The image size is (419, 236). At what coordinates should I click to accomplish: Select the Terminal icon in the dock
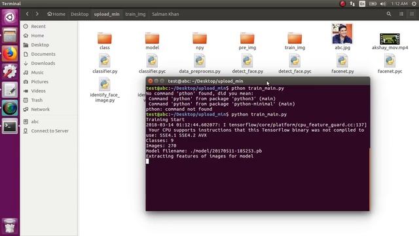[10, 126]
